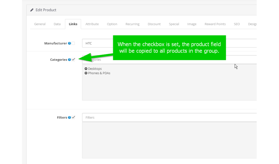Screen dimensions: 279x164
Task: Switch to the Discount tab
Action: pos(154,24)
